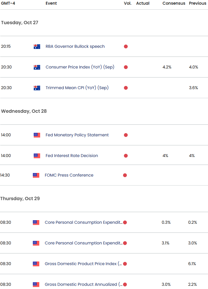Click the Consensus column header

pyautogui.click(x=174, y=3)
